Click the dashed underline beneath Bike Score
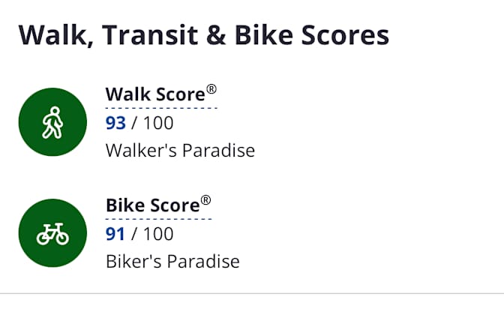This screenshot has width=504, height=312. coord(158,219)
